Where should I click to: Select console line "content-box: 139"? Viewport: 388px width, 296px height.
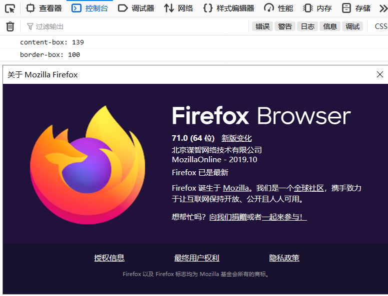(x=52, y=42)
